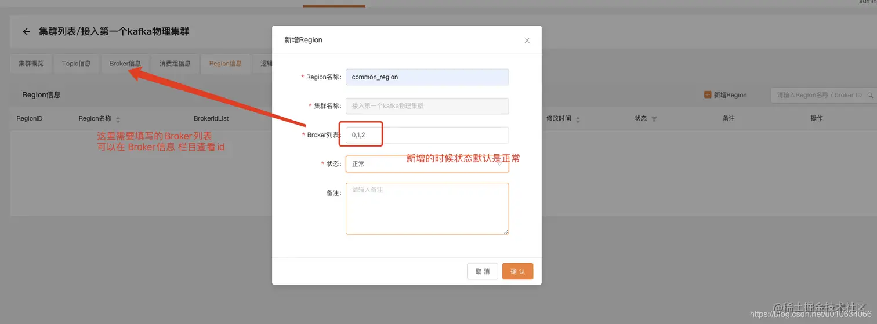Switch to the Topic信息 tab
The image size is (877, 324).
pos(77,64)
